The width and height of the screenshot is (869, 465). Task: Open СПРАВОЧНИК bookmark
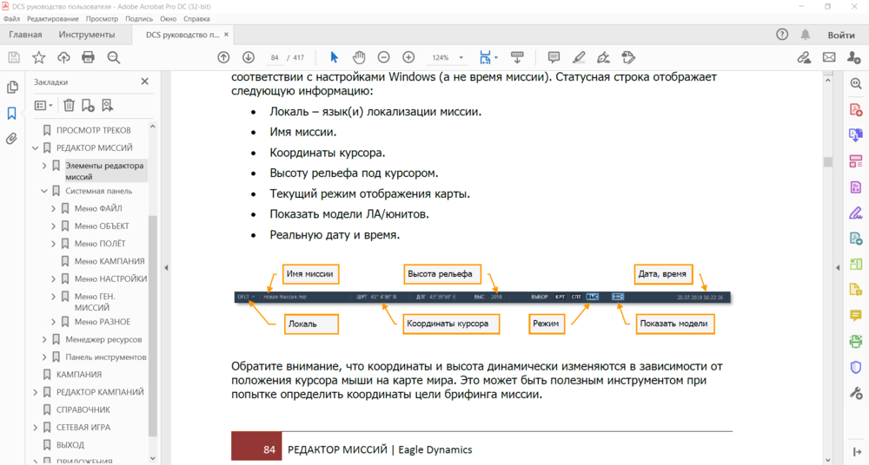click(83, 409)
